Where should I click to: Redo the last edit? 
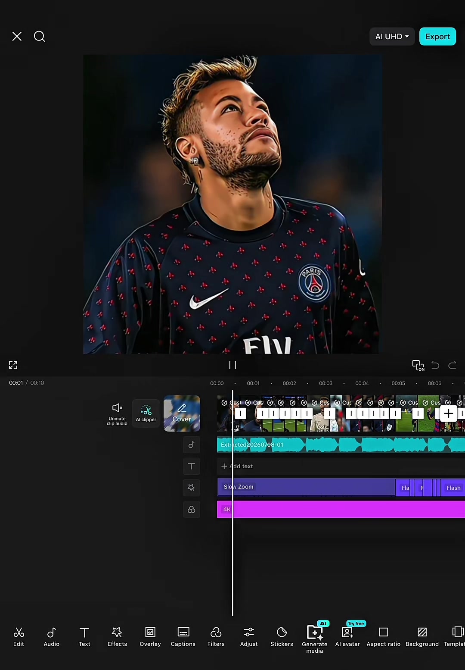[x=452, y=365]
